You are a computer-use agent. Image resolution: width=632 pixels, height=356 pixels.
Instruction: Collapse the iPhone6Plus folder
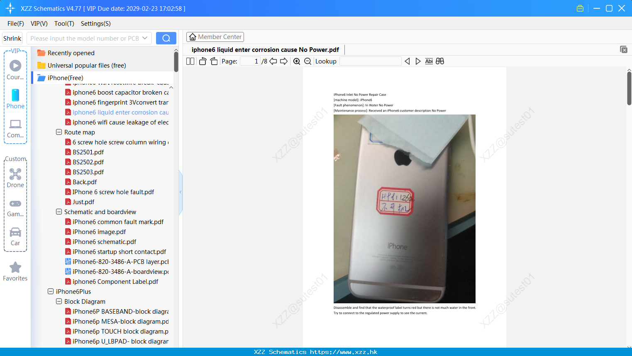[51, 291]
